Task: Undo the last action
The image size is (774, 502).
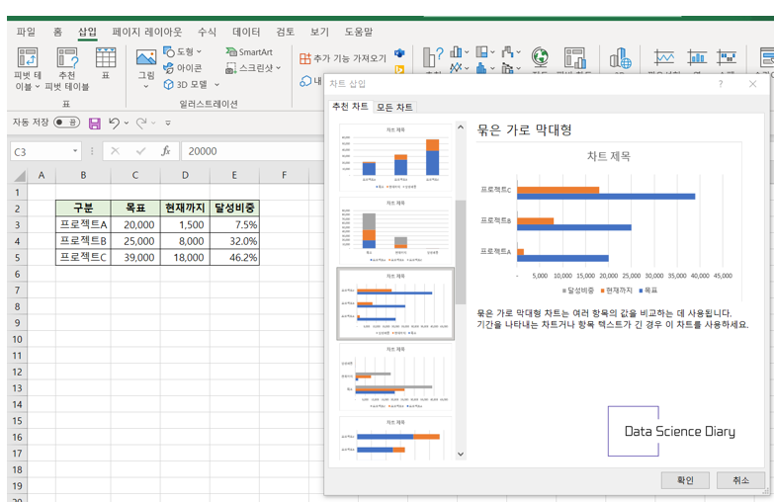Action: (114, 123)
